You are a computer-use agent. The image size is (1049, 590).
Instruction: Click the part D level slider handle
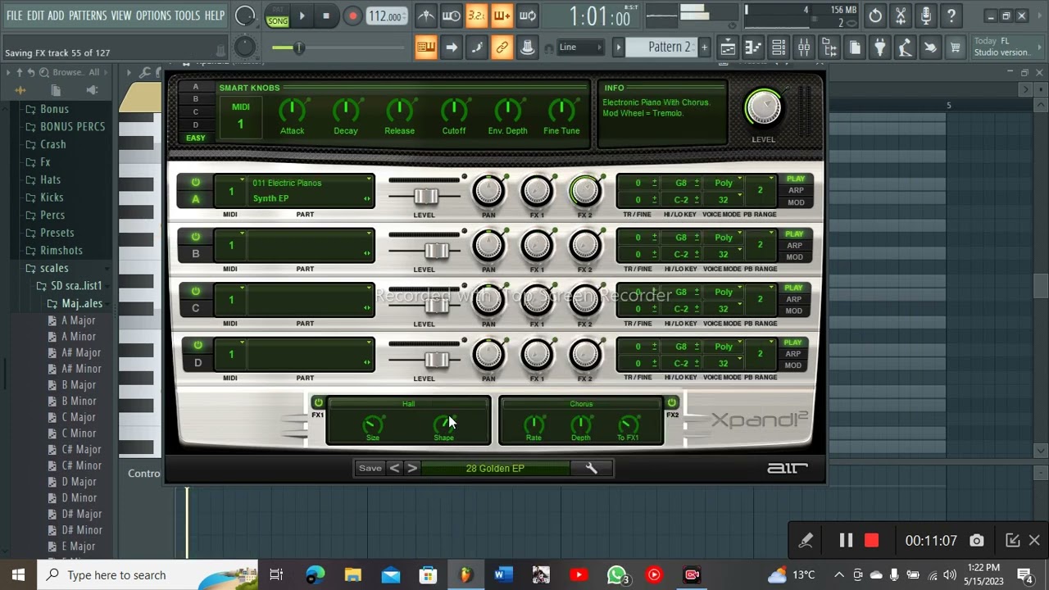(x=437, y=359)
